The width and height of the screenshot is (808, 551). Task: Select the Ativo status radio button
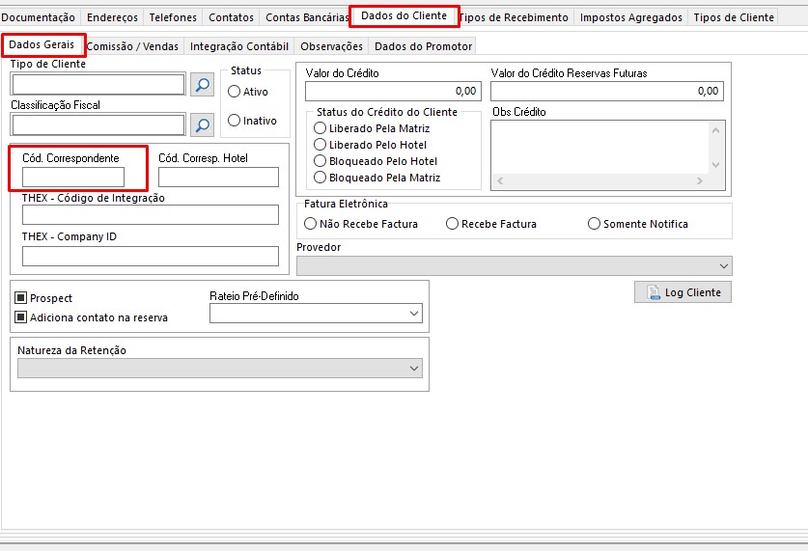click(234, 92)
